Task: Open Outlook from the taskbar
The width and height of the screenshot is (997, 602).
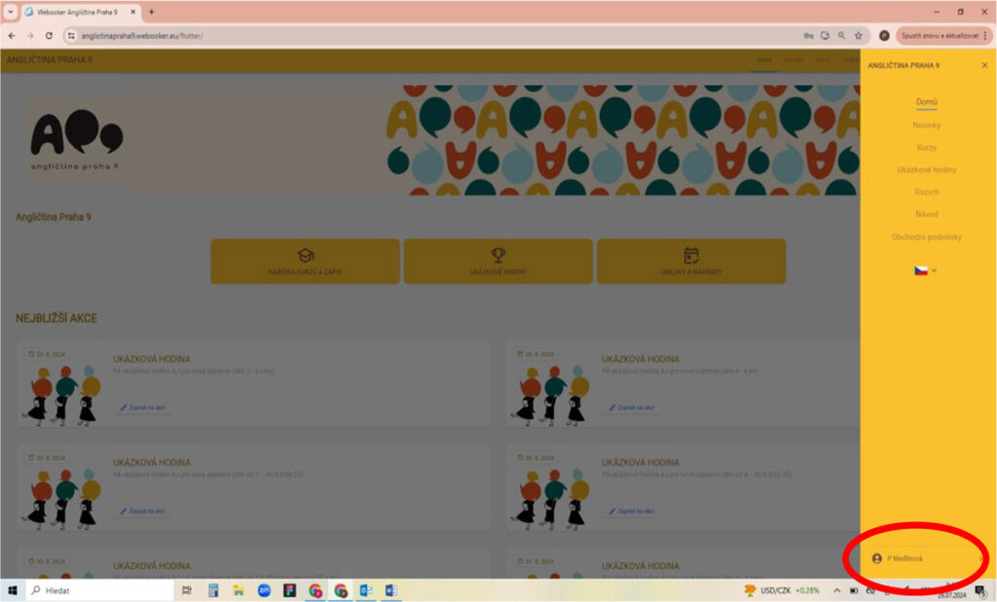Action: tap(366, 590)
